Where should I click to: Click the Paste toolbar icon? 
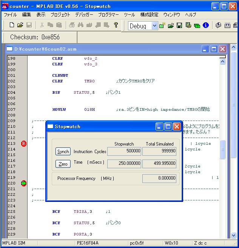click(59, 25)
